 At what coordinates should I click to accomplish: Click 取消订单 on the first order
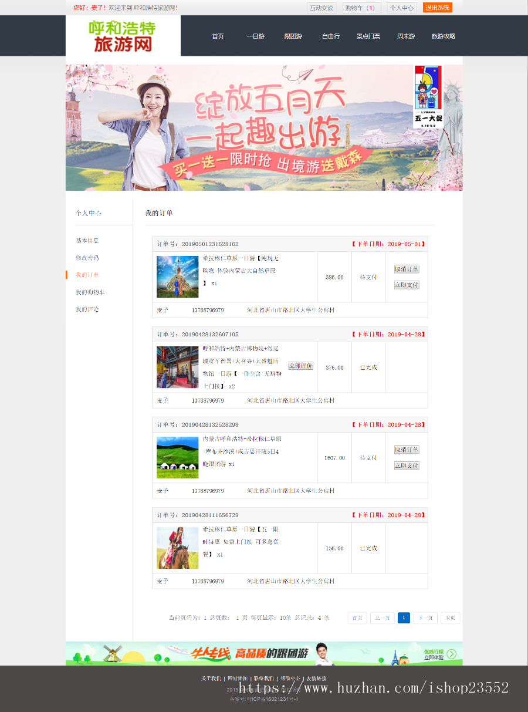click(406, 269)
